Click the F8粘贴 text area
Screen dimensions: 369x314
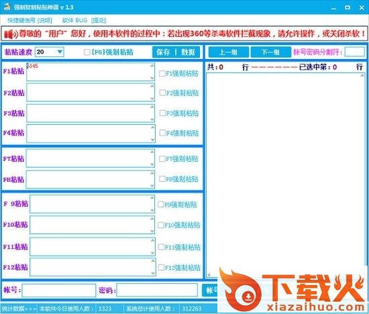coord(91,179)
